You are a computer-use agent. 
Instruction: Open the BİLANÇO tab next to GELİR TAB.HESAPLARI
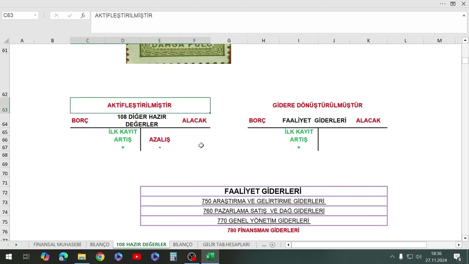coord(182,245)
